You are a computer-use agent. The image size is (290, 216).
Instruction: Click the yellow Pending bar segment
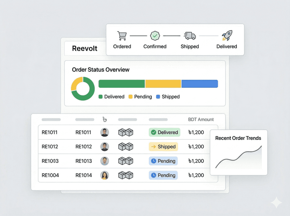coord(163,84)
